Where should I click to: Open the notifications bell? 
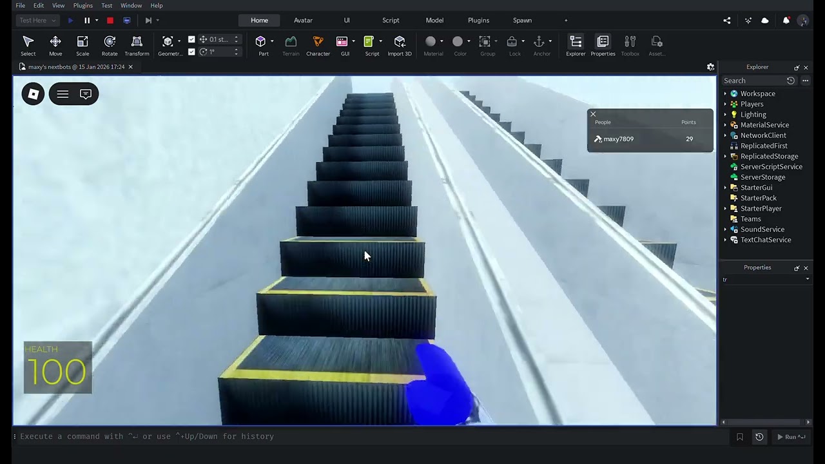(786, 21)
